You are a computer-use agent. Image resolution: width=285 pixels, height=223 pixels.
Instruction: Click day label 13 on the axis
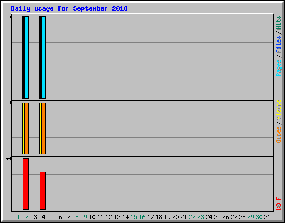click(117, 217)
